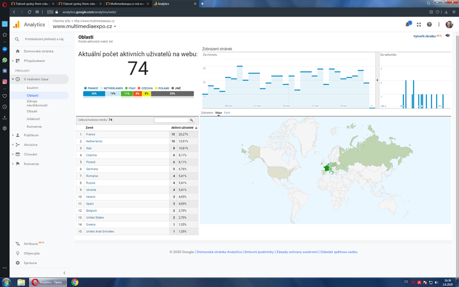Open Správce admin settings
Image resolution: width=459 pixels, height=287 pixels.
pos(30,263)
